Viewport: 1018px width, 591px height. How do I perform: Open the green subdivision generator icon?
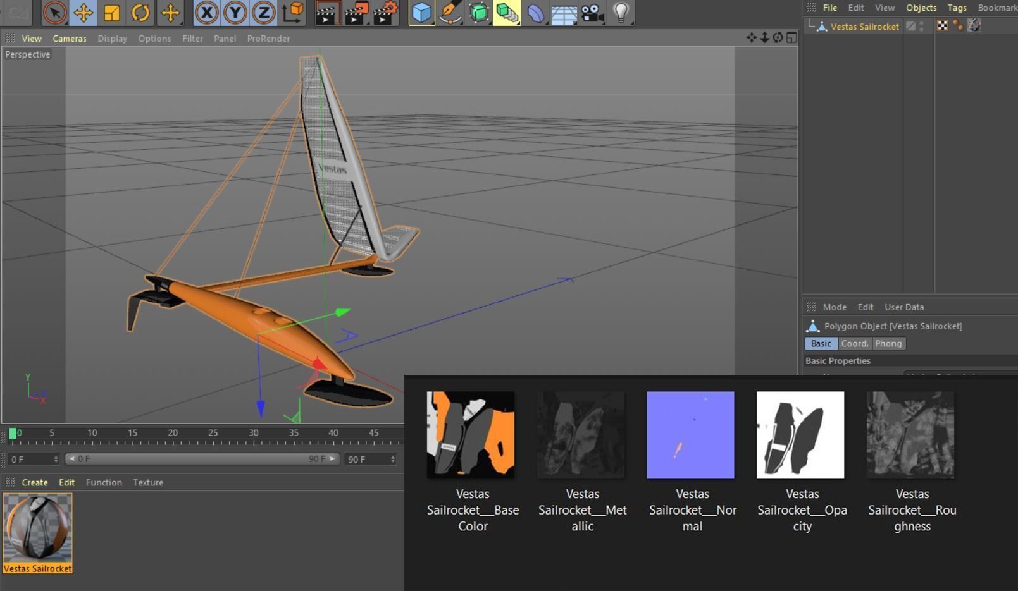coord(479,12)
